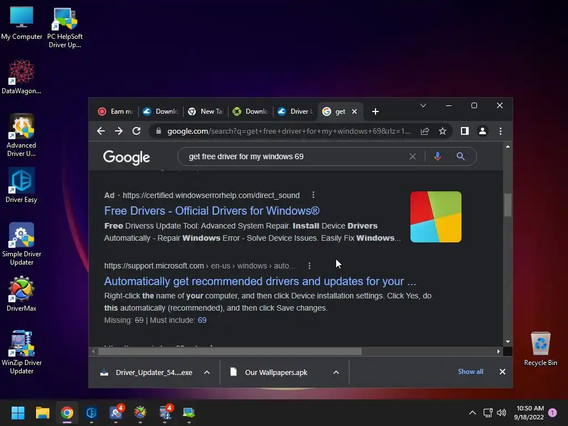The height and width of the screenshot is (426, 568).
Task: Click the share page icon in address bar
Action: [x=425, y=131]
